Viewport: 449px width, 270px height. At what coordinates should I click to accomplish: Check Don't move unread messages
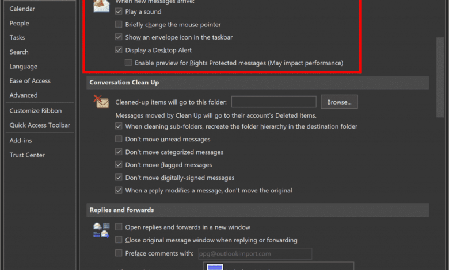pos(119,139)
